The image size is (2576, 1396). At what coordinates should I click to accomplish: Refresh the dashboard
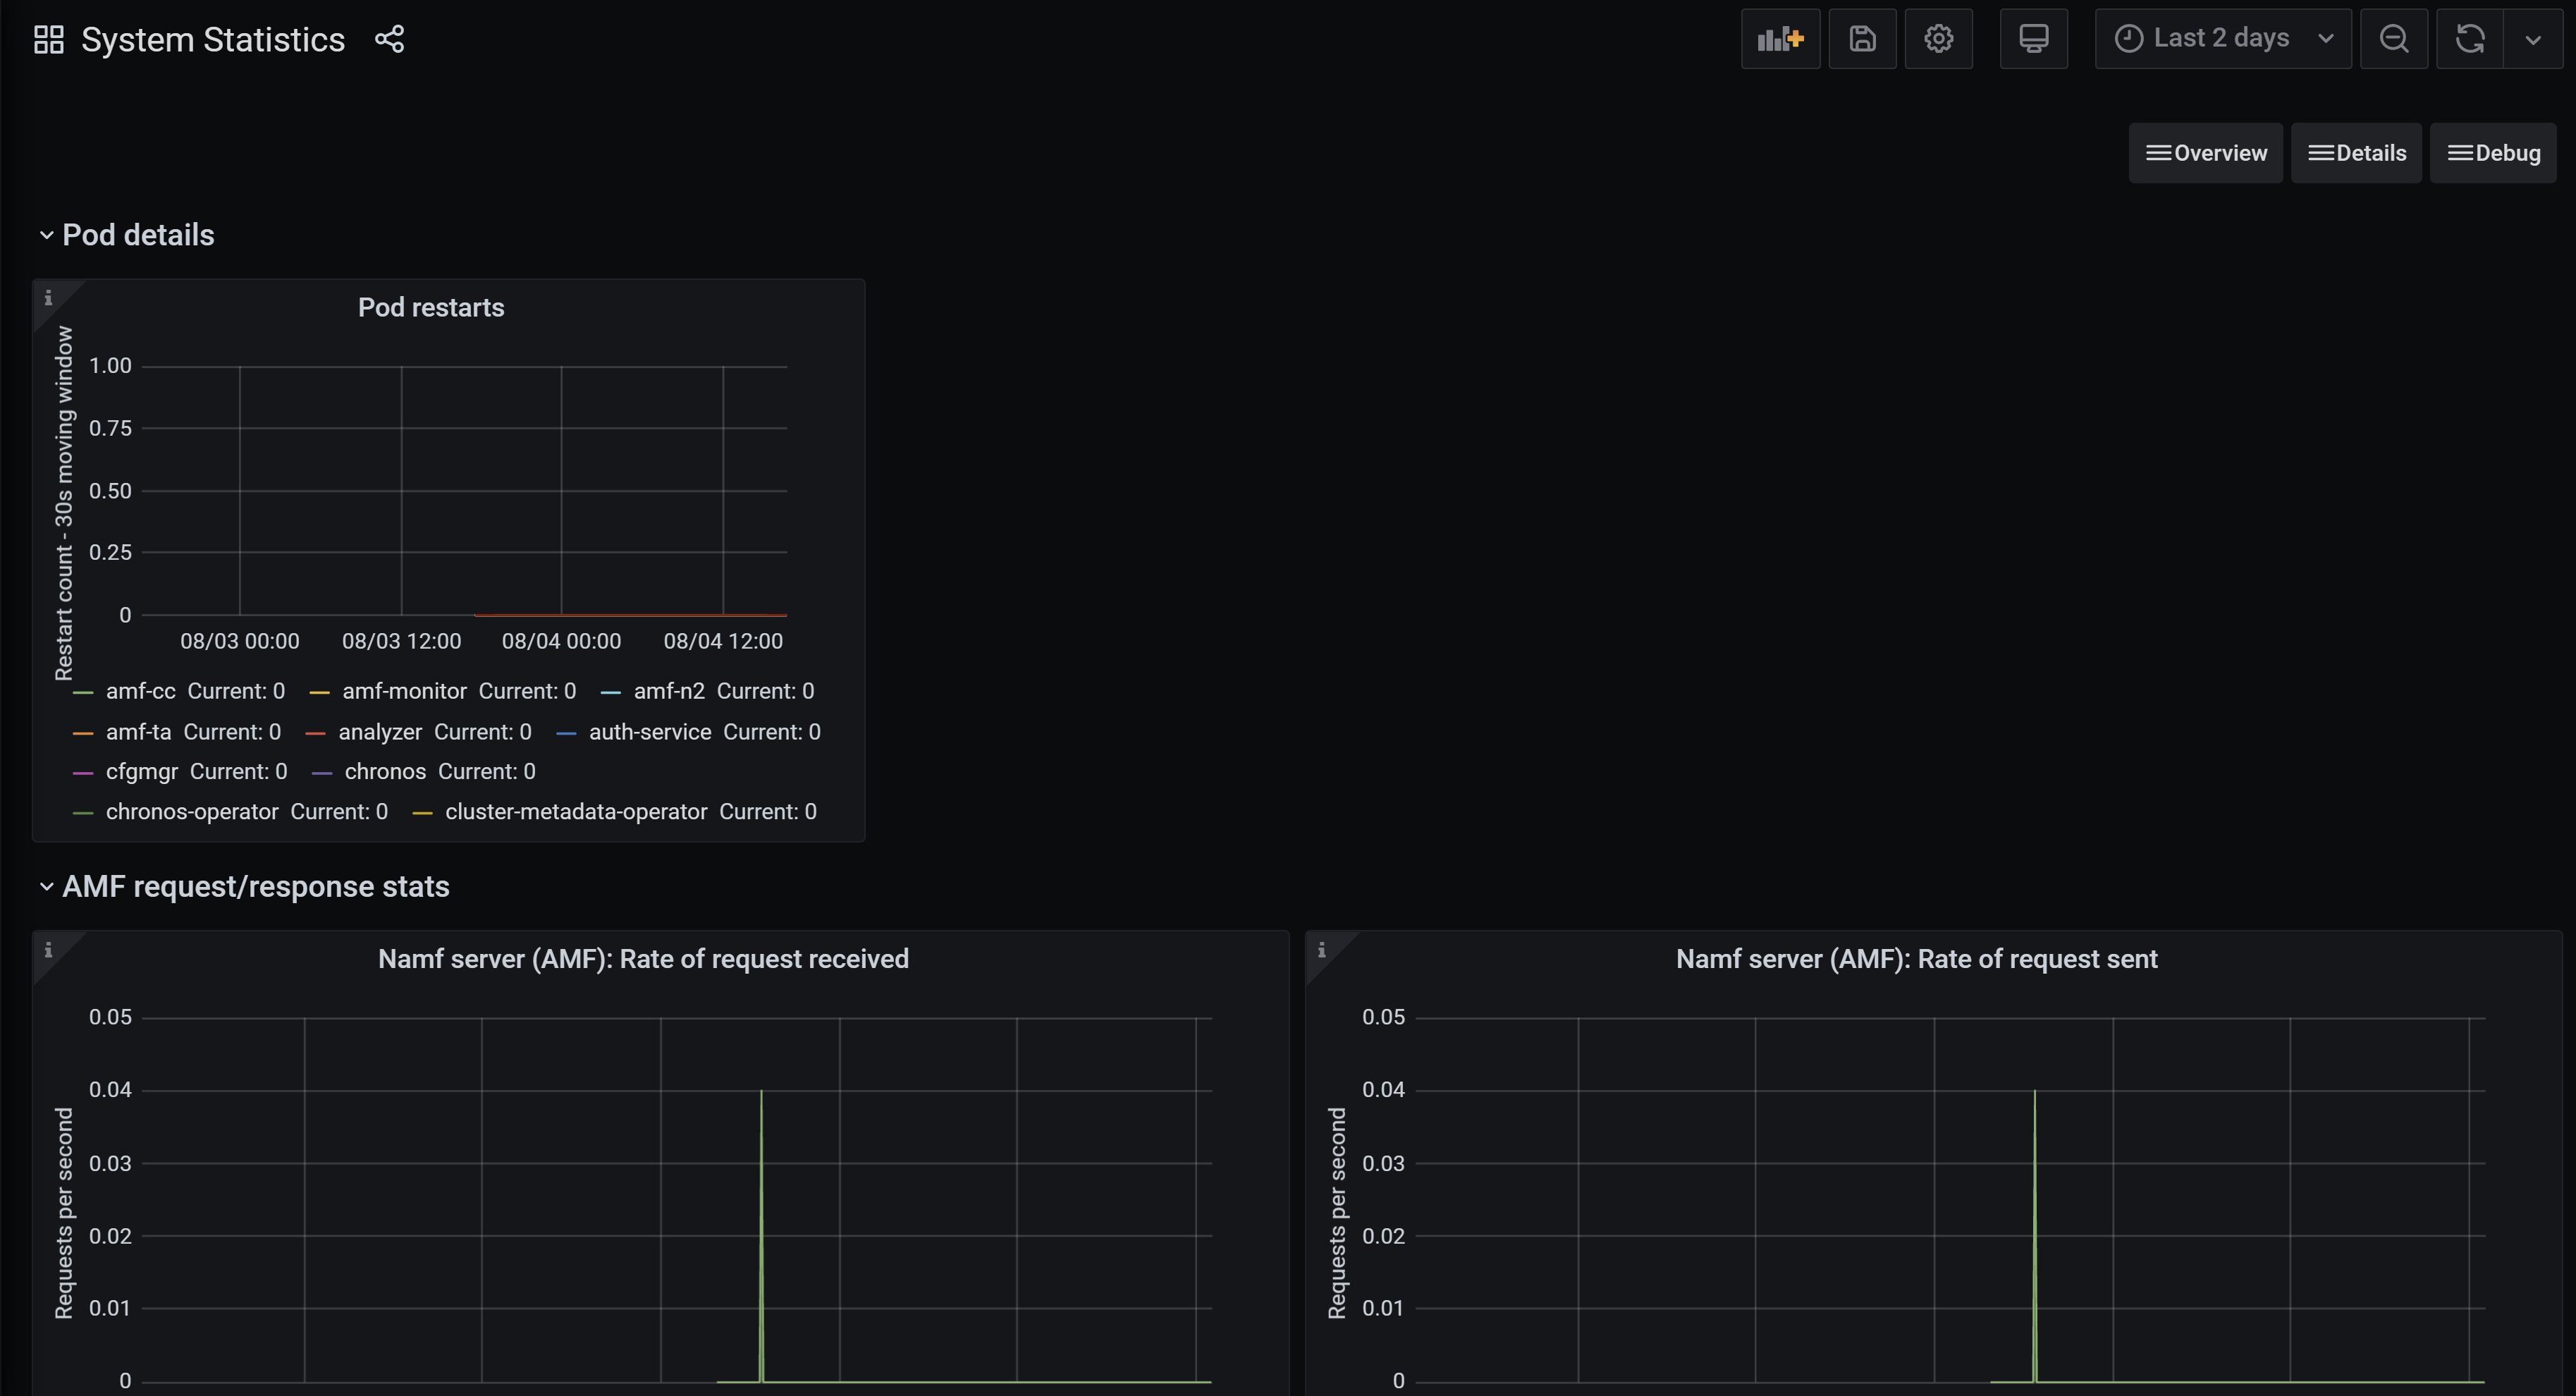point(2469,39)
